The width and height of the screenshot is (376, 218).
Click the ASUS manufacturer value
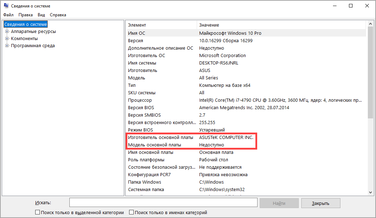coord(205,70)
